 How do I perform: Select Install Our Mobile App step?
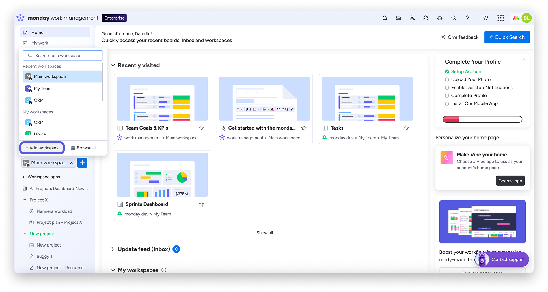[x=471, y=103]
